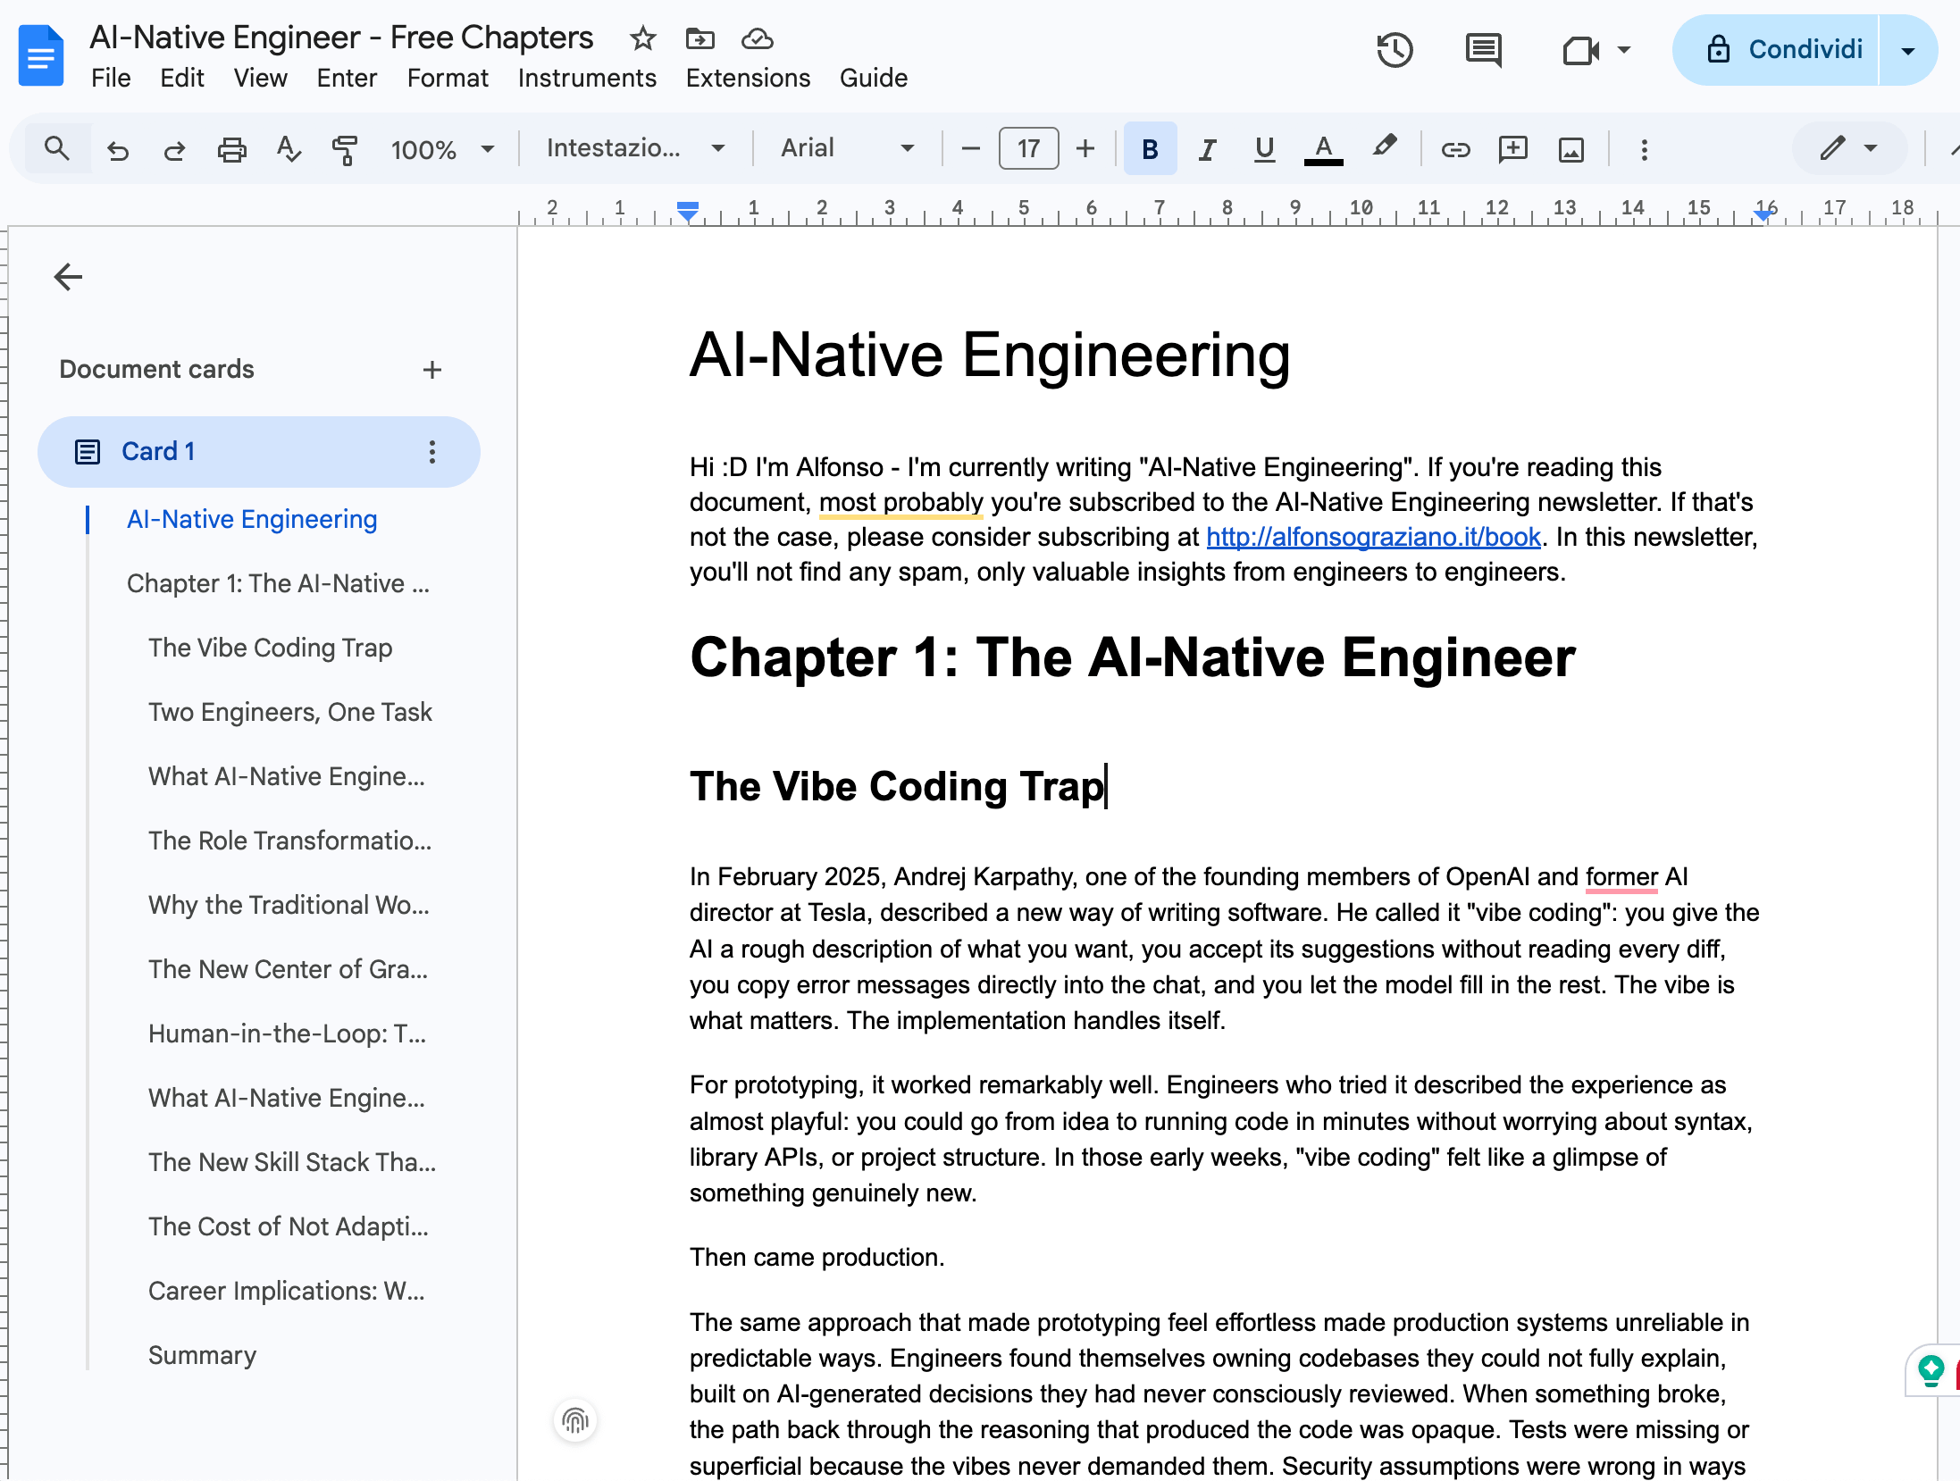This screenshot has height=1481, width=1960.
Task: Toggle underline formatting
Action: 1264,149
